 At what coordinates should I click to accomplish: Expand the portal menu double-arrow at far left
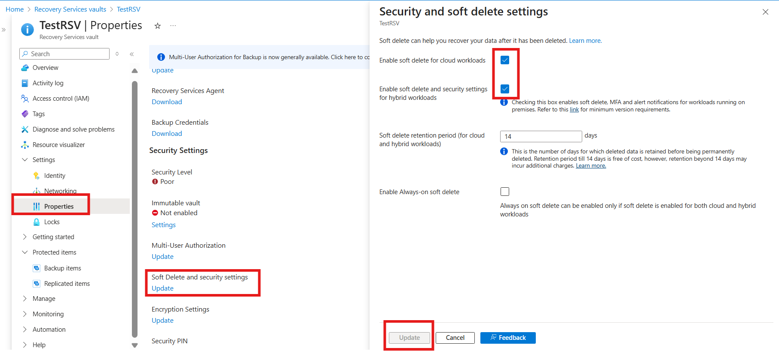tap(4, 30)
